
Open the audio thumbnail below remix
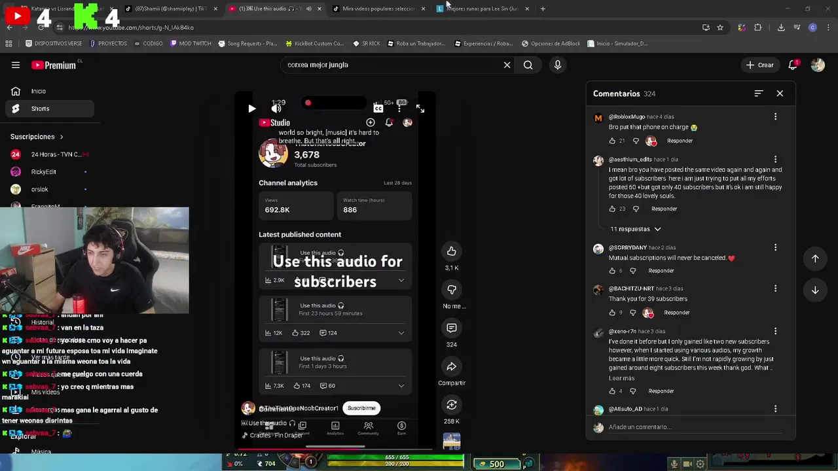tap(452, 442)
